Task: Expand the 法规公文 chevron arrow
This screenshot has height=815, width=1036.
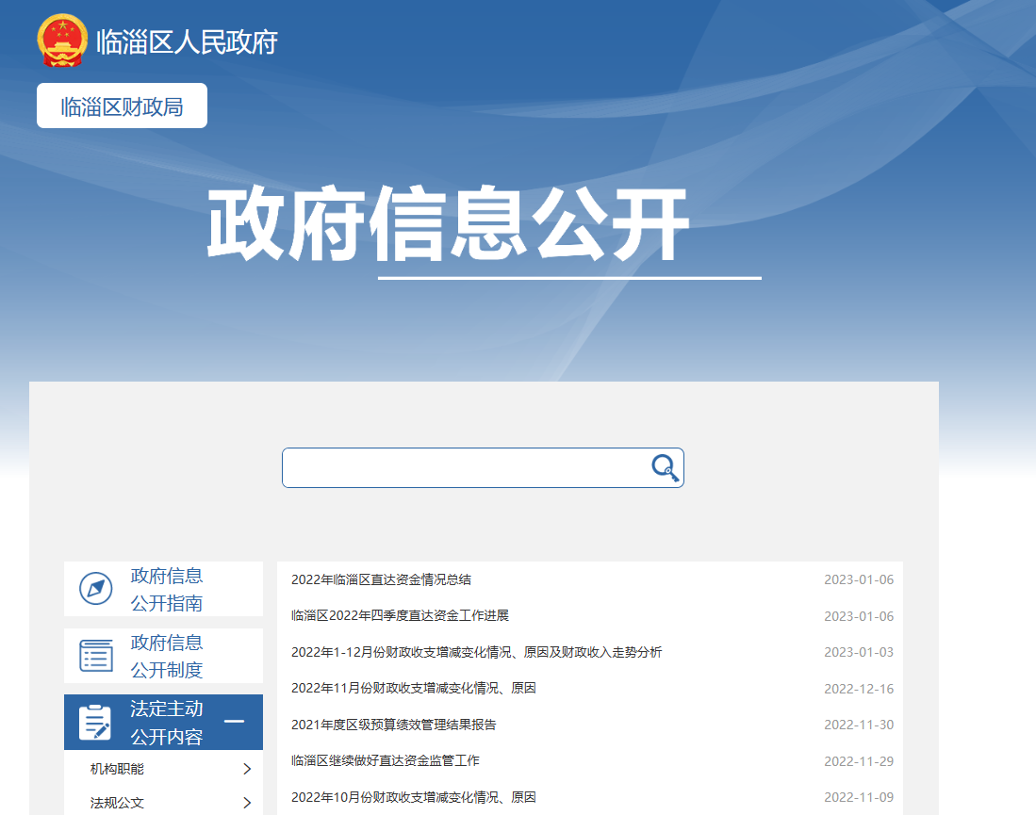Action: [x=247, y=803]
